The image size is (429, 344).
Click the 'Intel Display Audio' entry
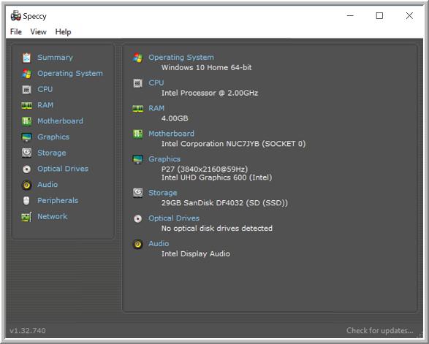[x=196, y=253]
